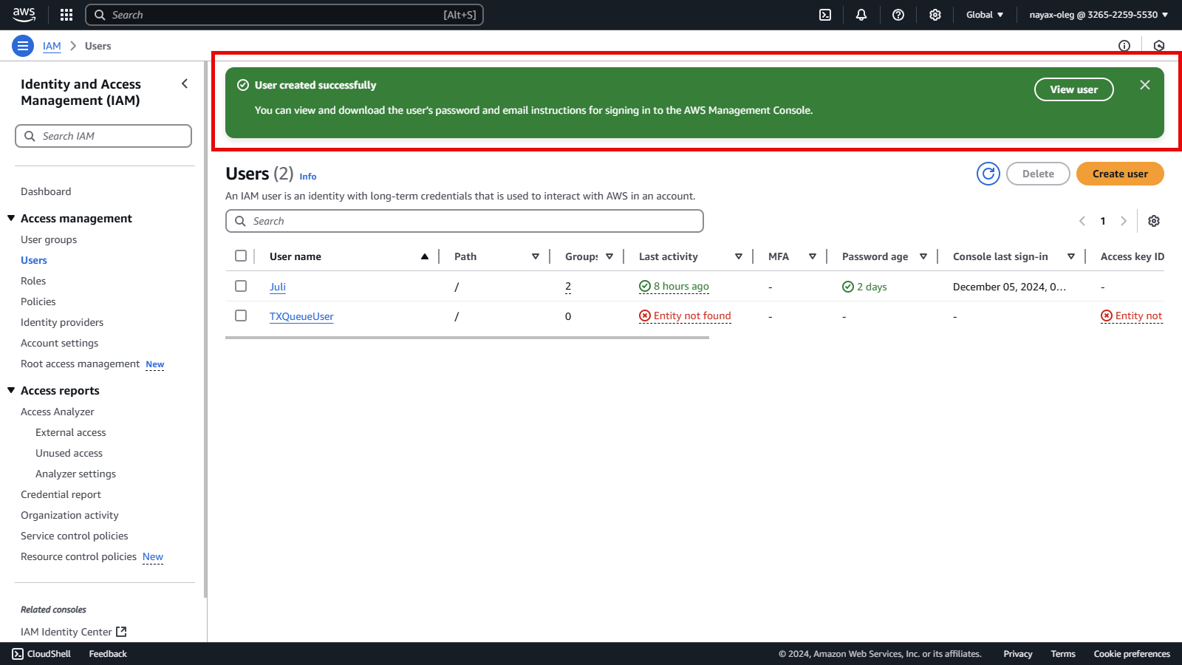This screenshot has height=665, width=1182.
Task: Toggle the hamburger navigation menu icon
Action: tap(23, 46)
